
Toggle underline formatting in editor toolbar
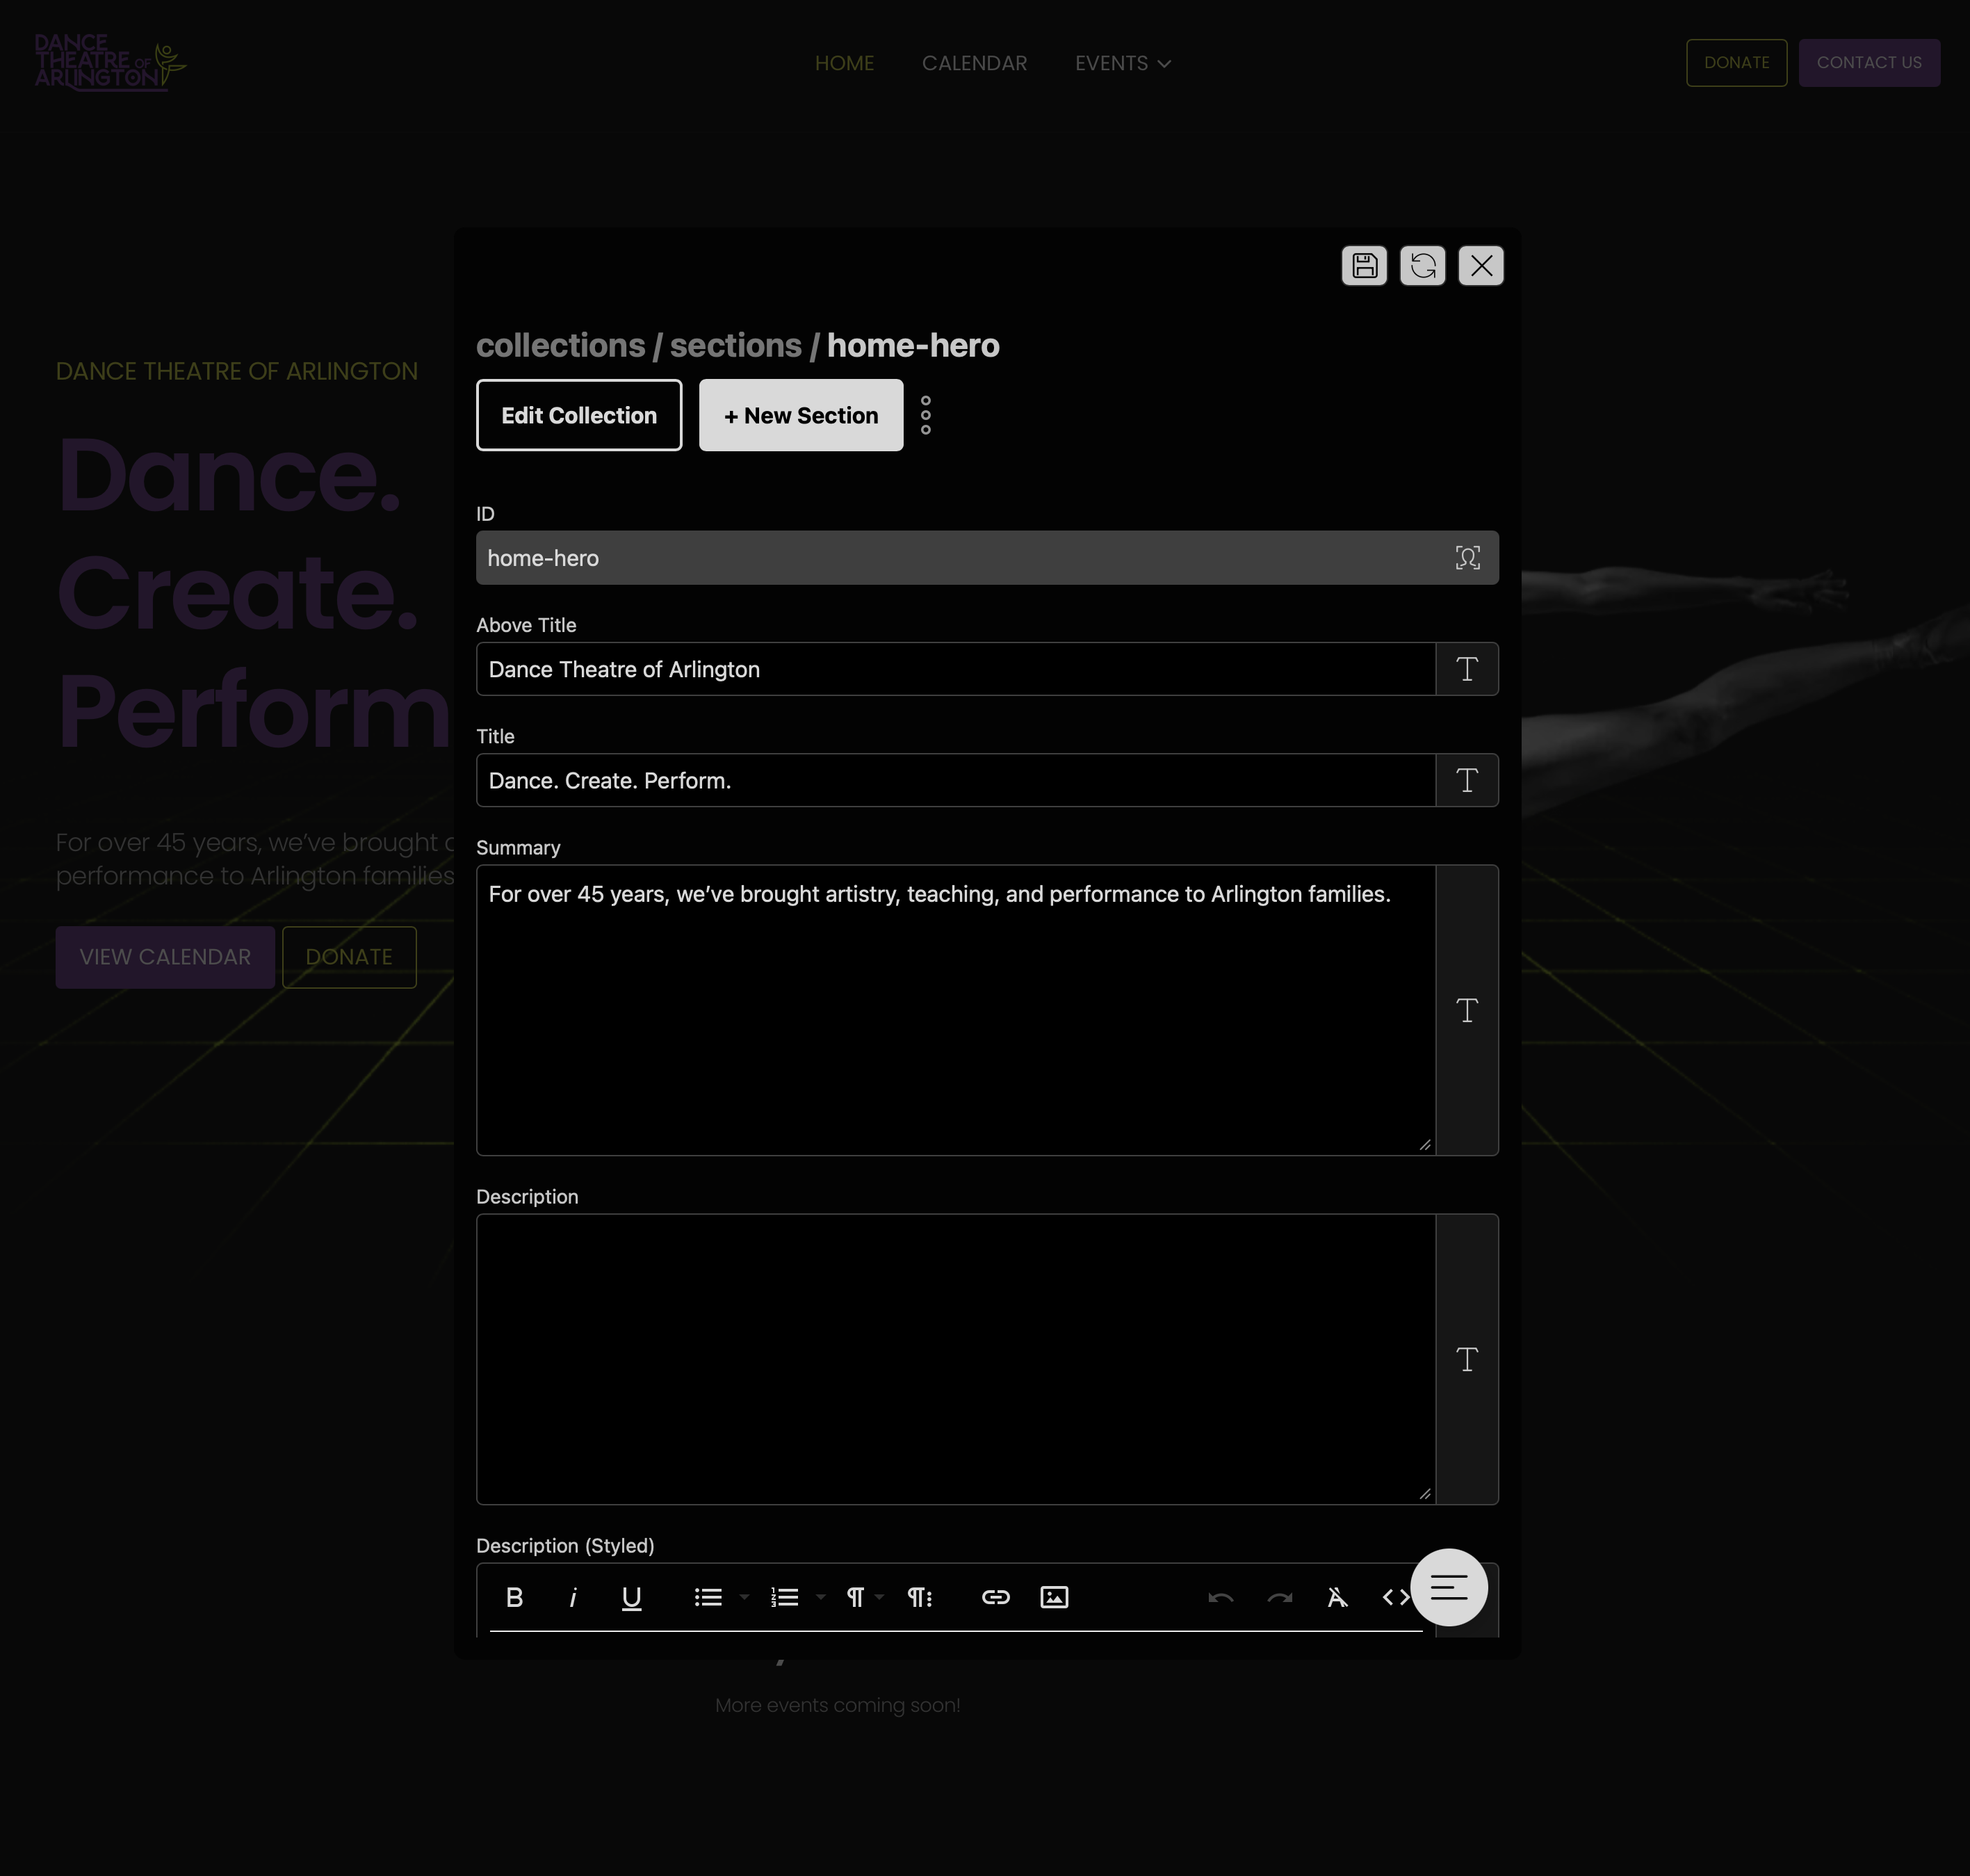632,1597
